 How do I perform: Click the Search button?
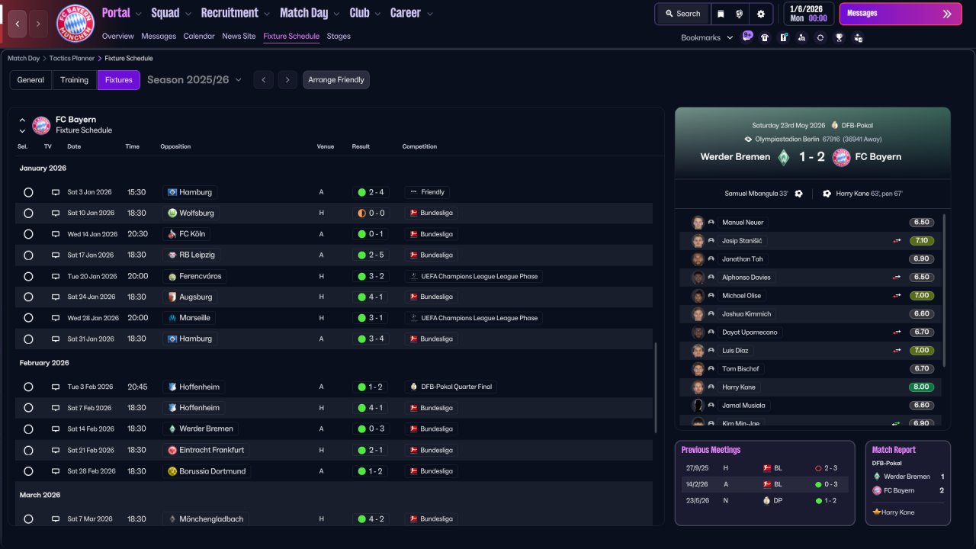coord(682,14)
